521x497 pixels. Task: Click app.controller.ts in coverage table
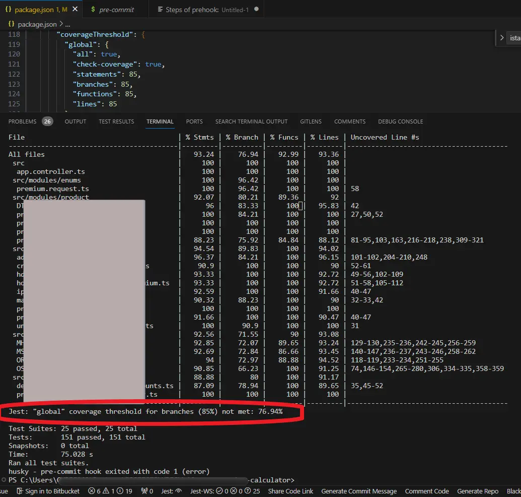click(x=51, y=172)
